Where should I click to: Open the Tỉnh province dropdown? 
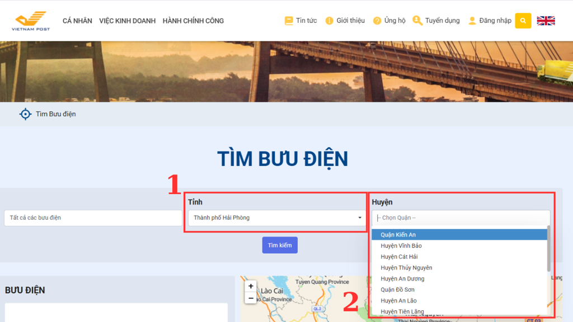pyautogui.click(x=276, y=218)
